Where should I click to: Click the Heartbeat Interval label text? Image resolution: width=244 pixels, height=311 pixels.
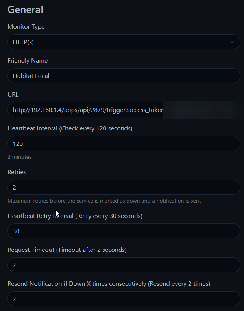(70, 128)
